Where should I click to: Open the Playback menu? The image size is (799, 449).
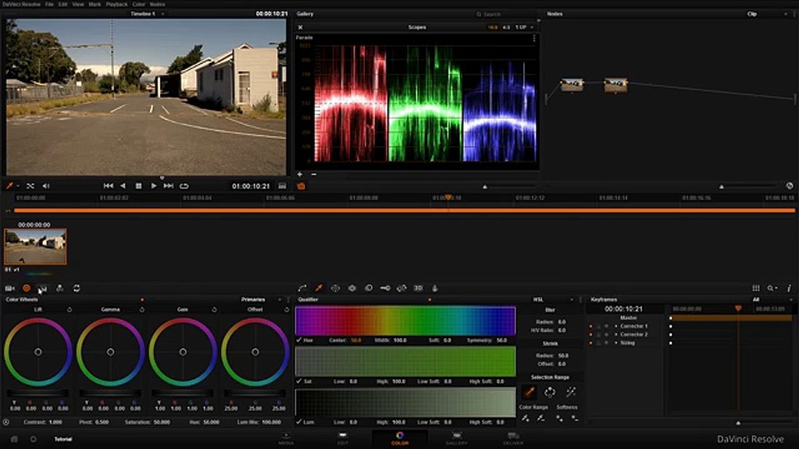click(x=116, y=4)
